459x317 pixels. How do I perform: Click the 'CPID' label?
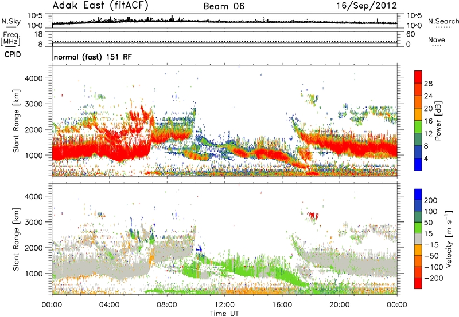click(x=13, y=54)
